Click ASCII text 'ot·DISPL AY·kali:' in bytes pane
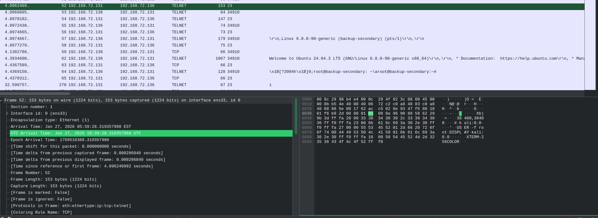This screenshot has height=218, width=598. pos(463,132)
